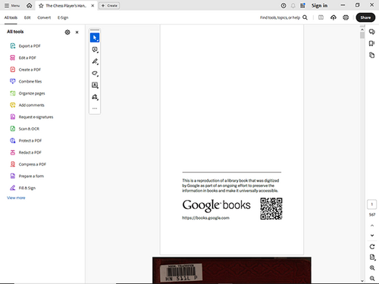Select Add comments tool

[x=27, y=105]
